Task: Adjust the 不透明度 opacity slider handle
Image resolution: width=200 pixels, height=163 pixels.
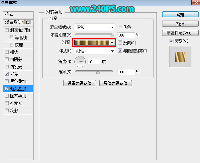Action: pos(112,35)
